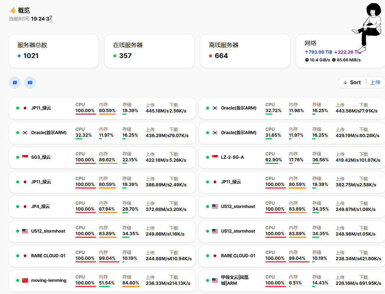The image size is (385, 294).
Task: Click download value 410.94K/s
Action: [180, 259]
